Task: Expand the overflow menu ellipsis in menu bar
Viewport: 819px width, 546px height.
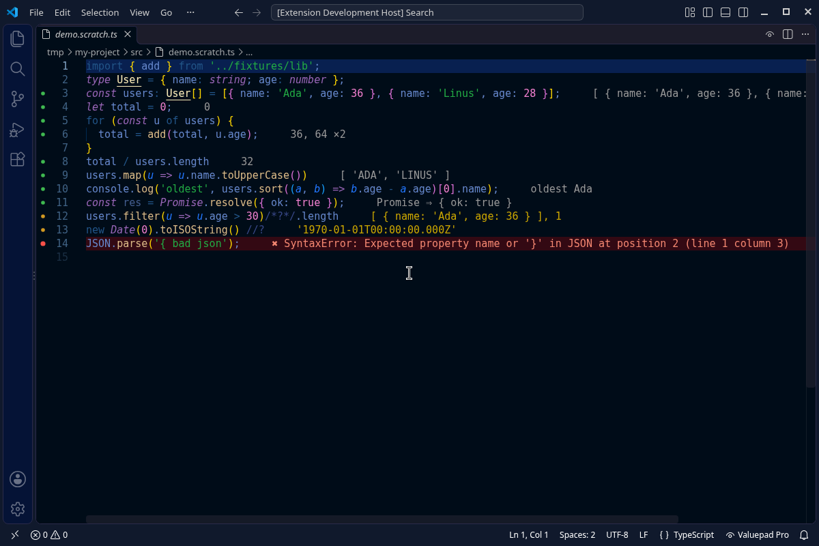Action: tap(190, 12)
